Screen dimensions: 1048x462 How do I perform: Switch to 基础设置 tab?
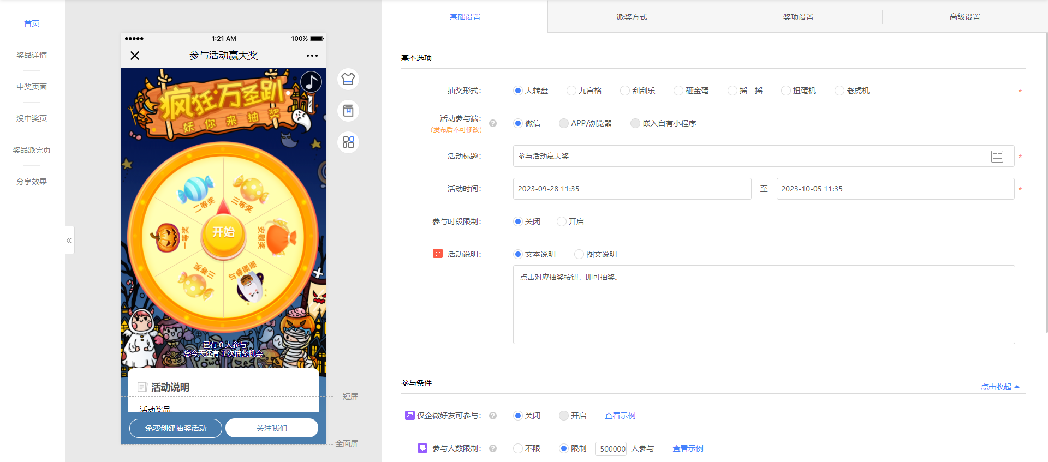click(x=465, y=17)
